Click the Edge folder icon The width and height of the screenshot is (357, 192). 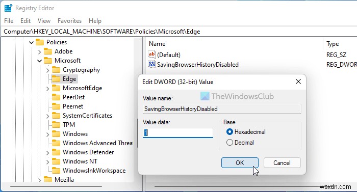(x=56, y=79)
